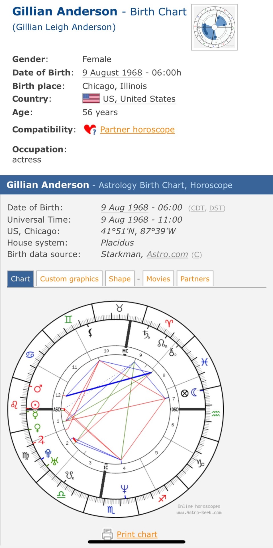
Task: Click the DST link
Action: (x=216, y=208)
